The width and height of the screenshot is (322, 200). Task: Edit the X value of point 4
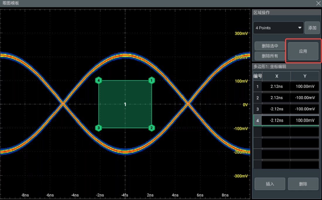tap(276, 120)
